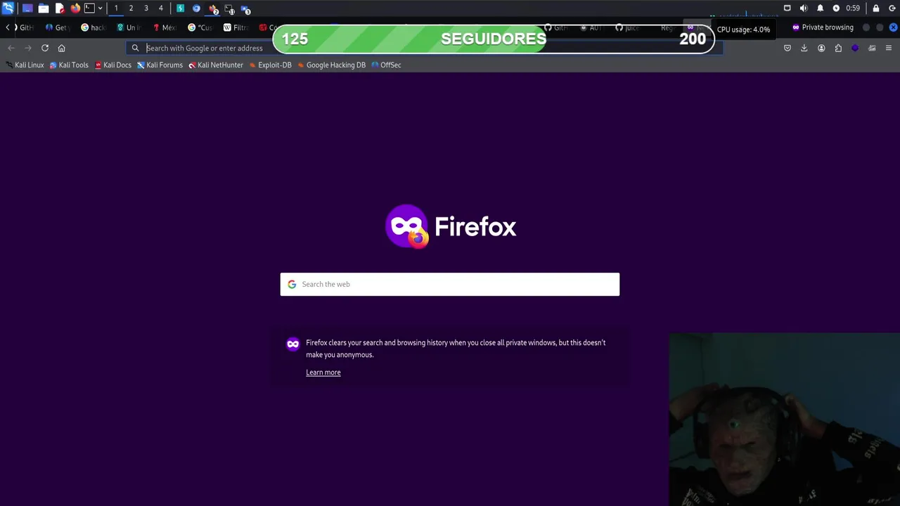Image resolution: width=900 pixels, height=506 pixels.
Task: Click the power manager tray icon
Action: [836, 8]
